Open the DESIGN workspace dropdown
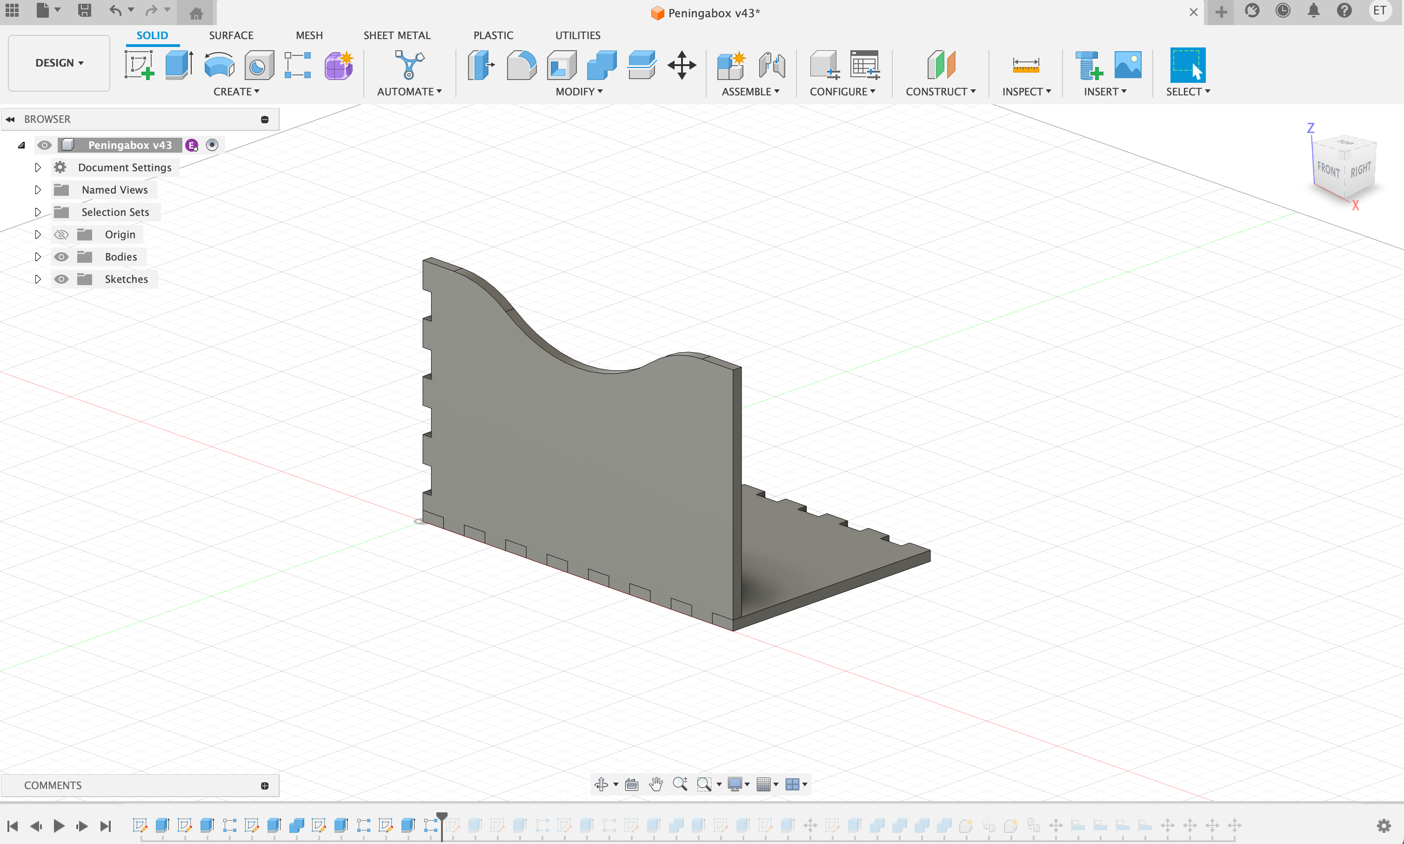 [59, 63]
